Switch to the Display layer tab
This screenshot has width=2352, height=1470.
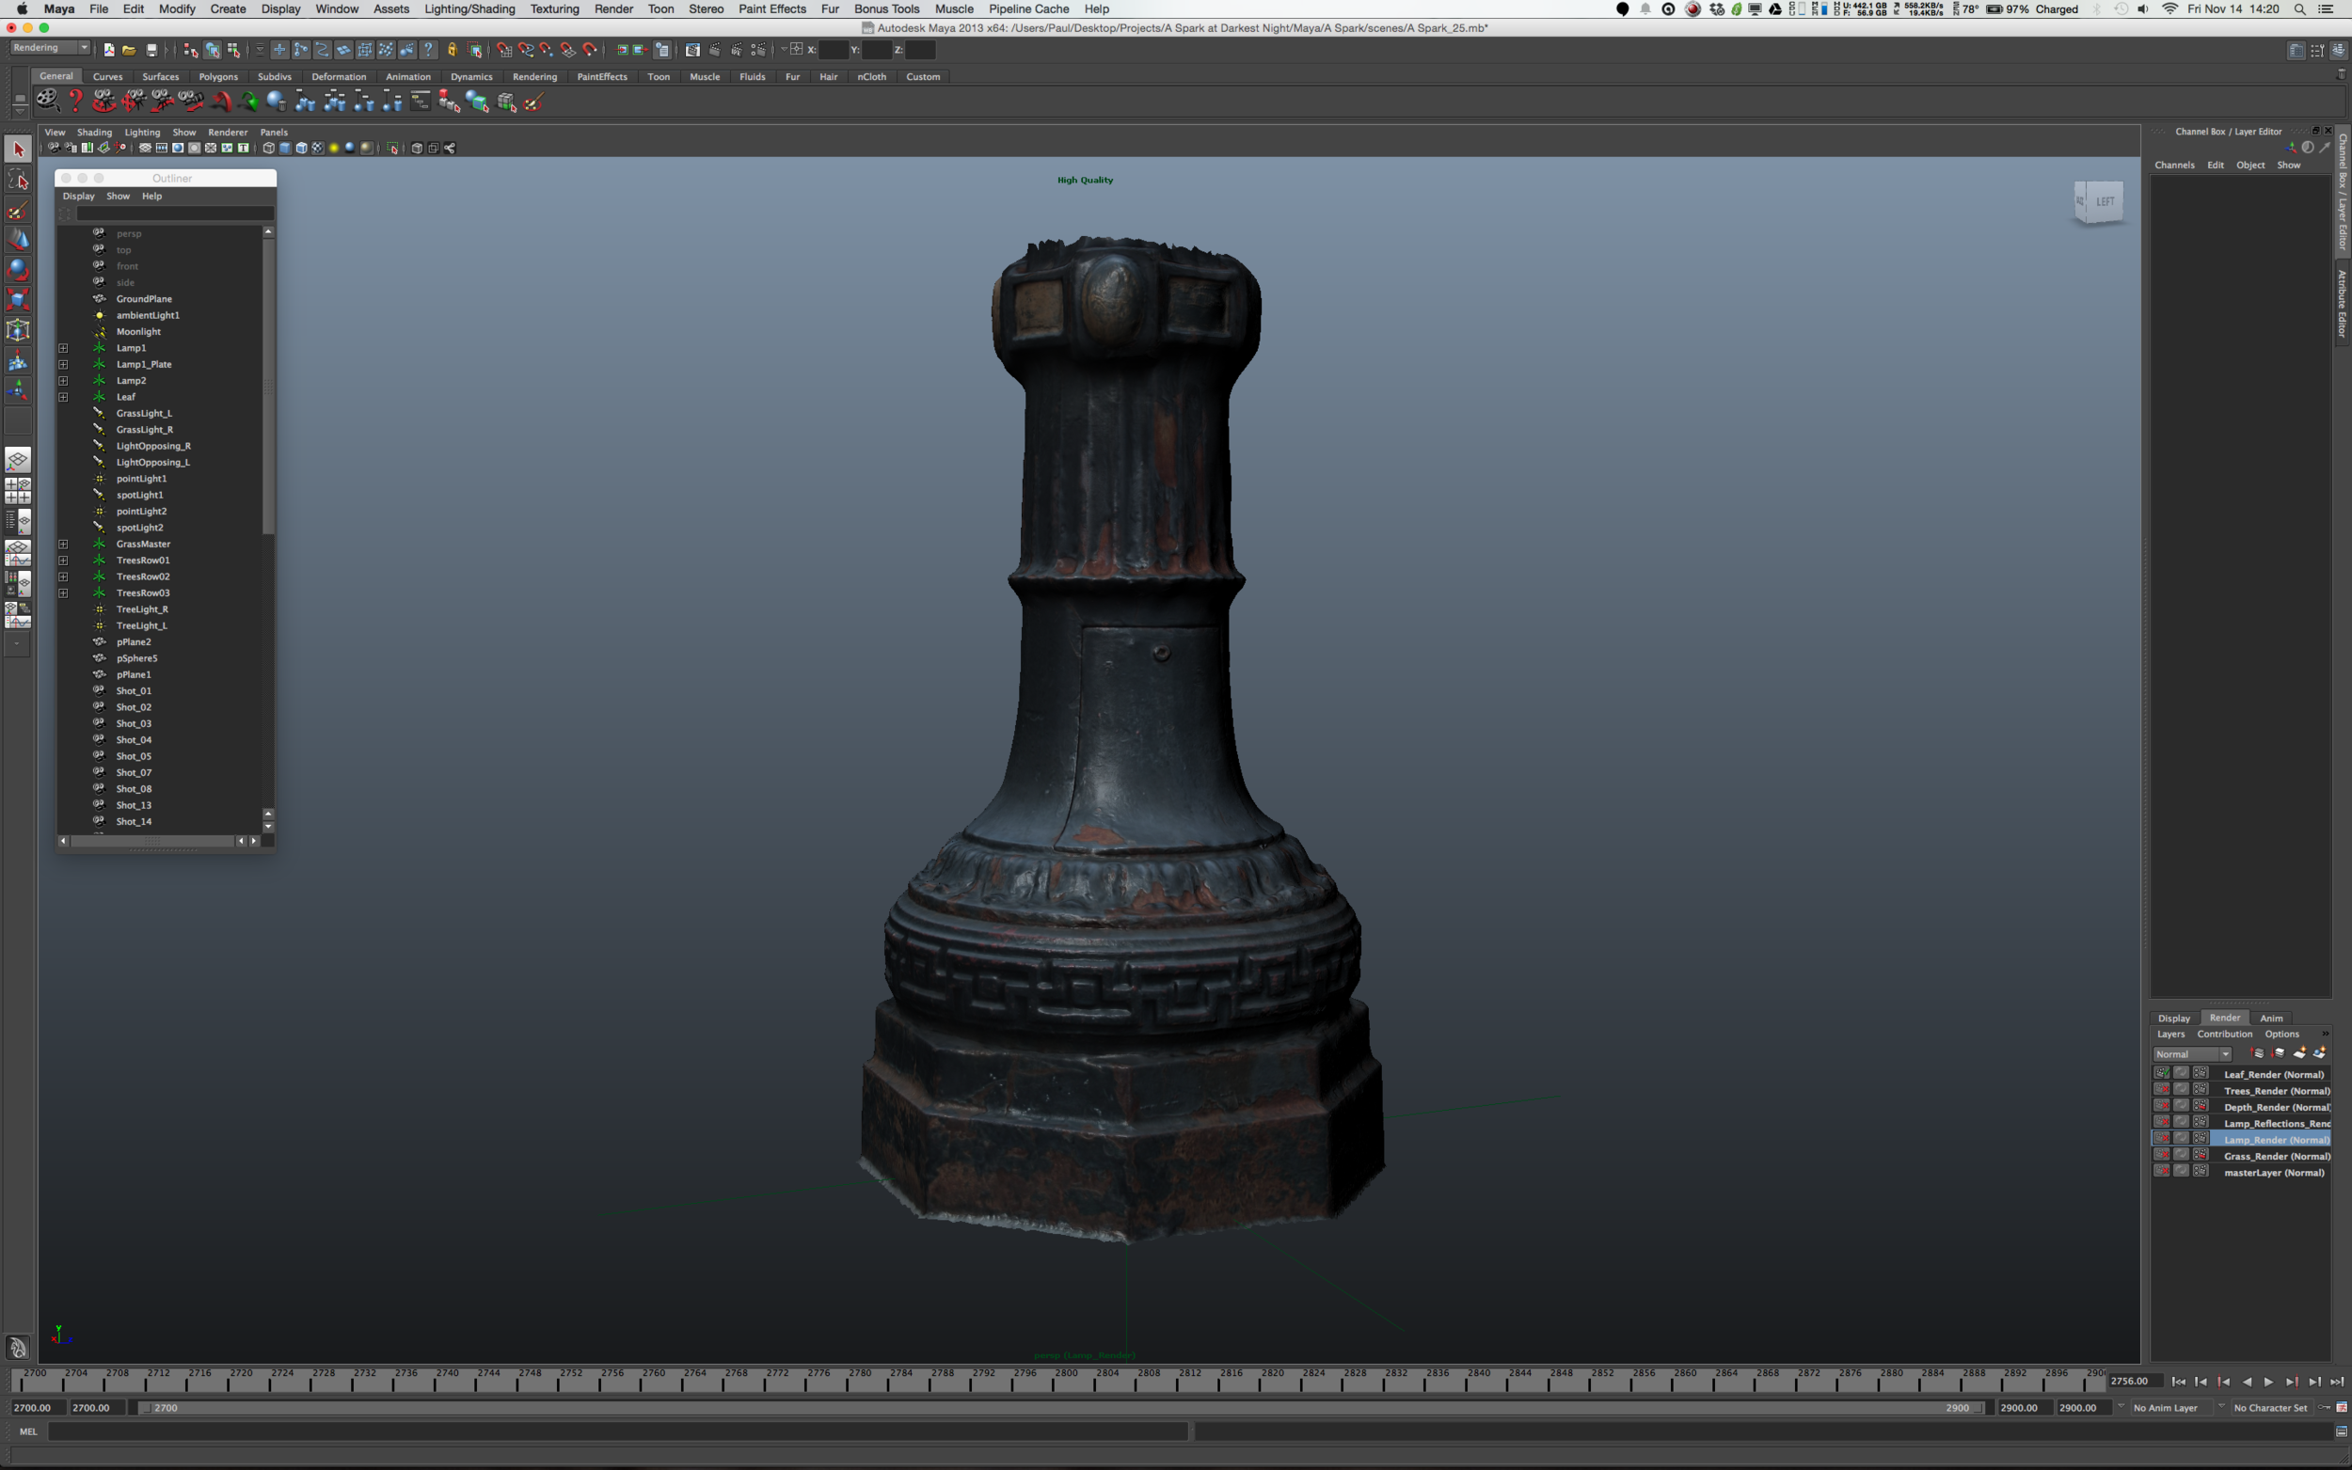(x=2174, y=1018)
